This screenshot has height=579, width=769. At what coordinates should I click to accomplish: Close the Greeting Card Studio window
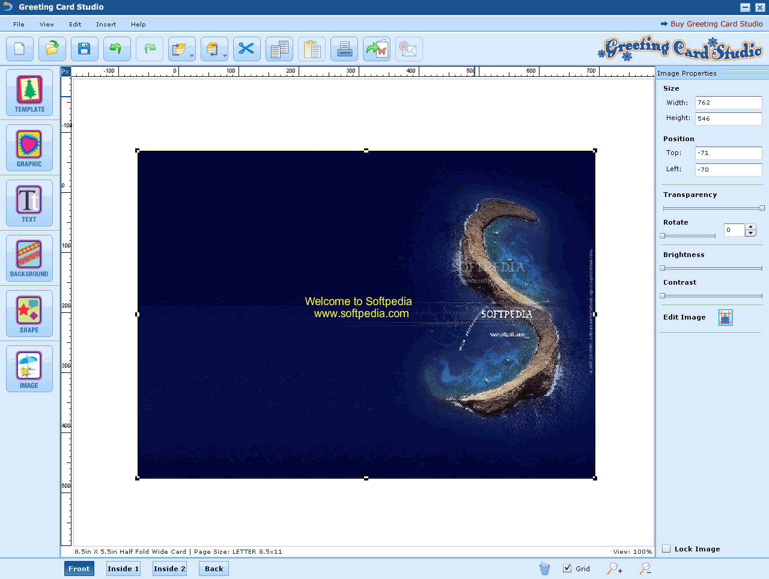click(x=759, y=7)
